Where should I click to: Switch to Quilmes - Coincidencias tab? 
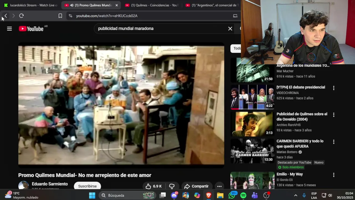click(152, 5)
